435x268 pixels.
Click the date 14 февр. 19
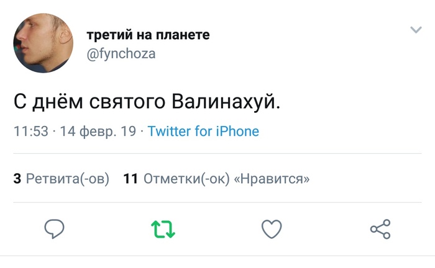coord(97,132)
